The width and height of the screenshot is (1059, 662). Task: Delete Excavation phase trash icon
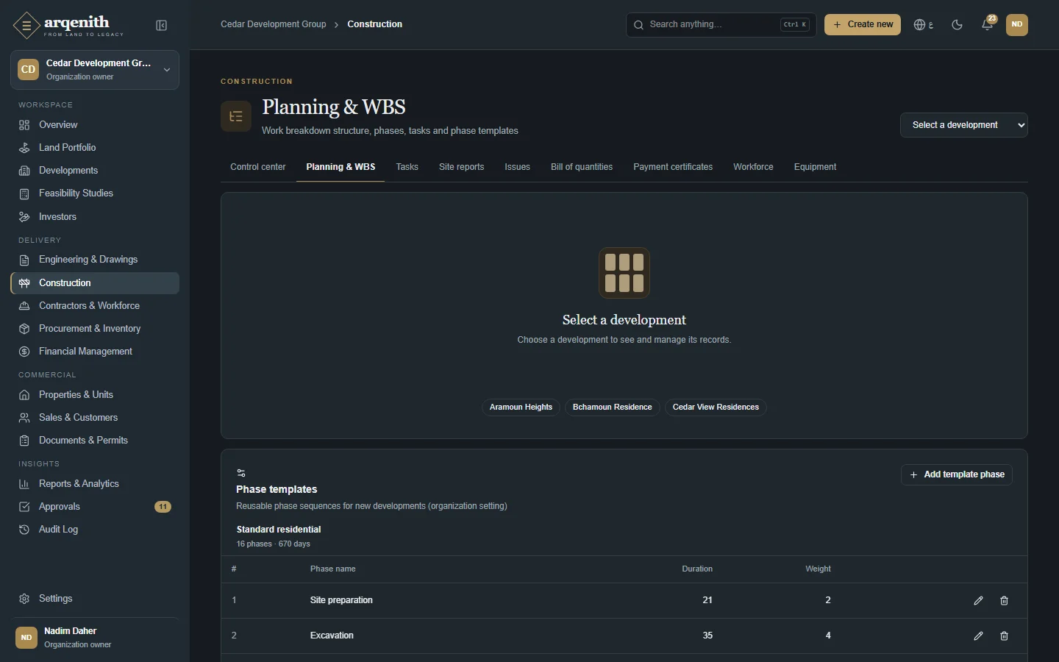[x=1004, y=636]
